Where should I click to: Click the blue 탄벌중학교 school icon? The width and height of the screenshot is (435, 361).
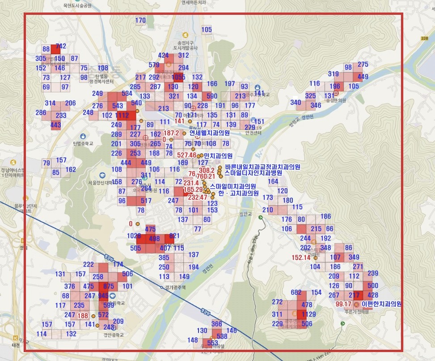pyautogui.click(x=83, y=136)
